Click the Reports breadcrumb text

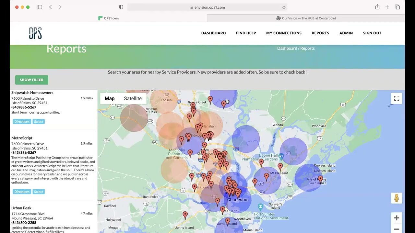click(307, 48)
